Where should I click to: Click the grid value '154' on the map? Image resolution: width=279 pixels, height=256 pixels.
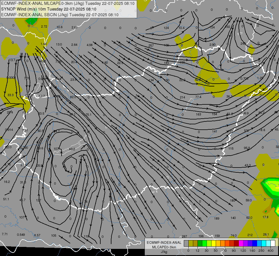point(214,114)
